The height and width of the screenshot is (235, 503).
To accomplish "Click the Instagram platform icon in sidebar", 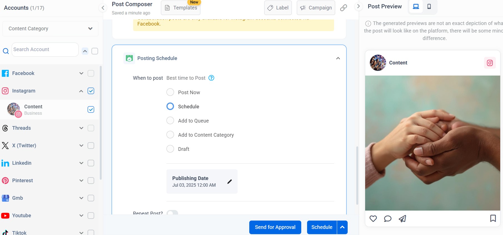I will pyautogui.click(x=5, y=91).
